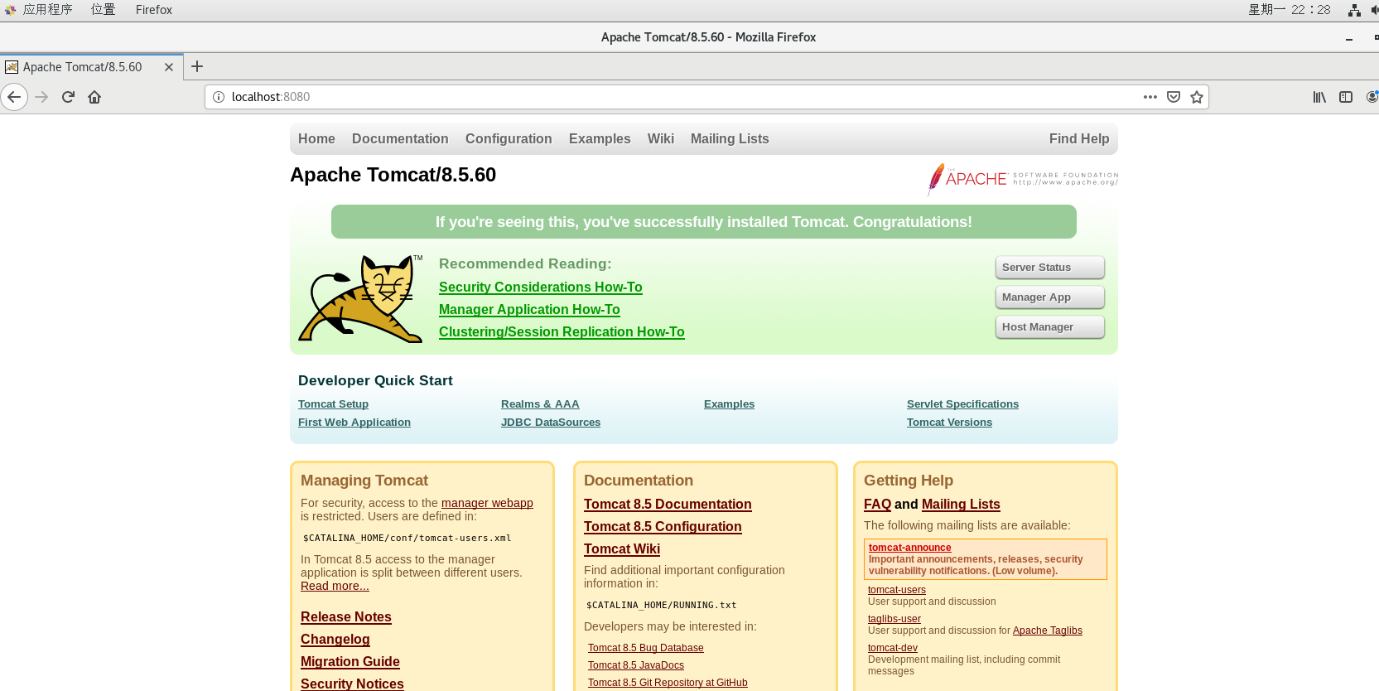Click the Tomcat cat mascot image
The image size is (1379, 691).
tap(361, 298)
